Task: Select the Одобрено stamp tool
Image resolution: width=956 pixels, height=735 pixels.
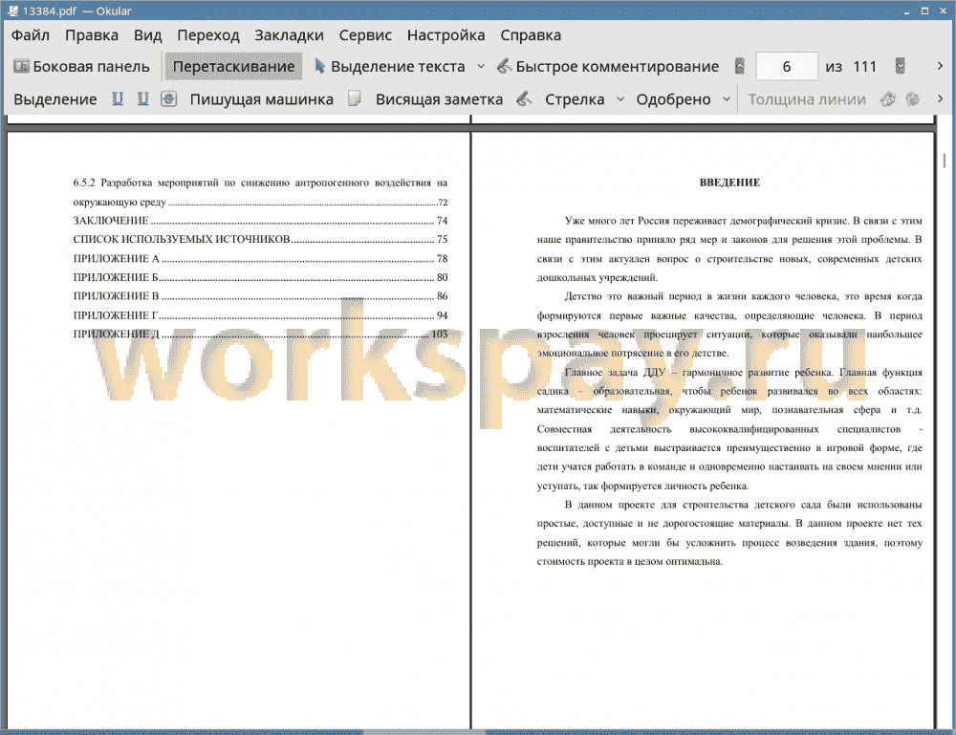Action: point(673,99)
